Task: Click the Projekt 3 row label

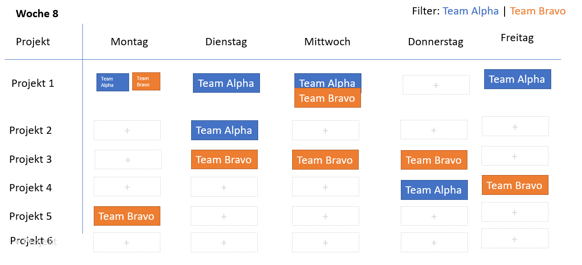Action: (30, 159)
